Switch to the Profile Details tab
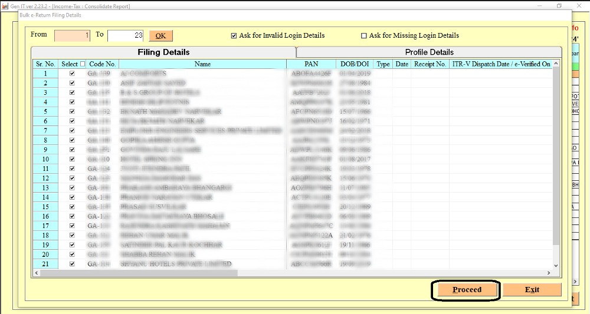 point(429,52)
